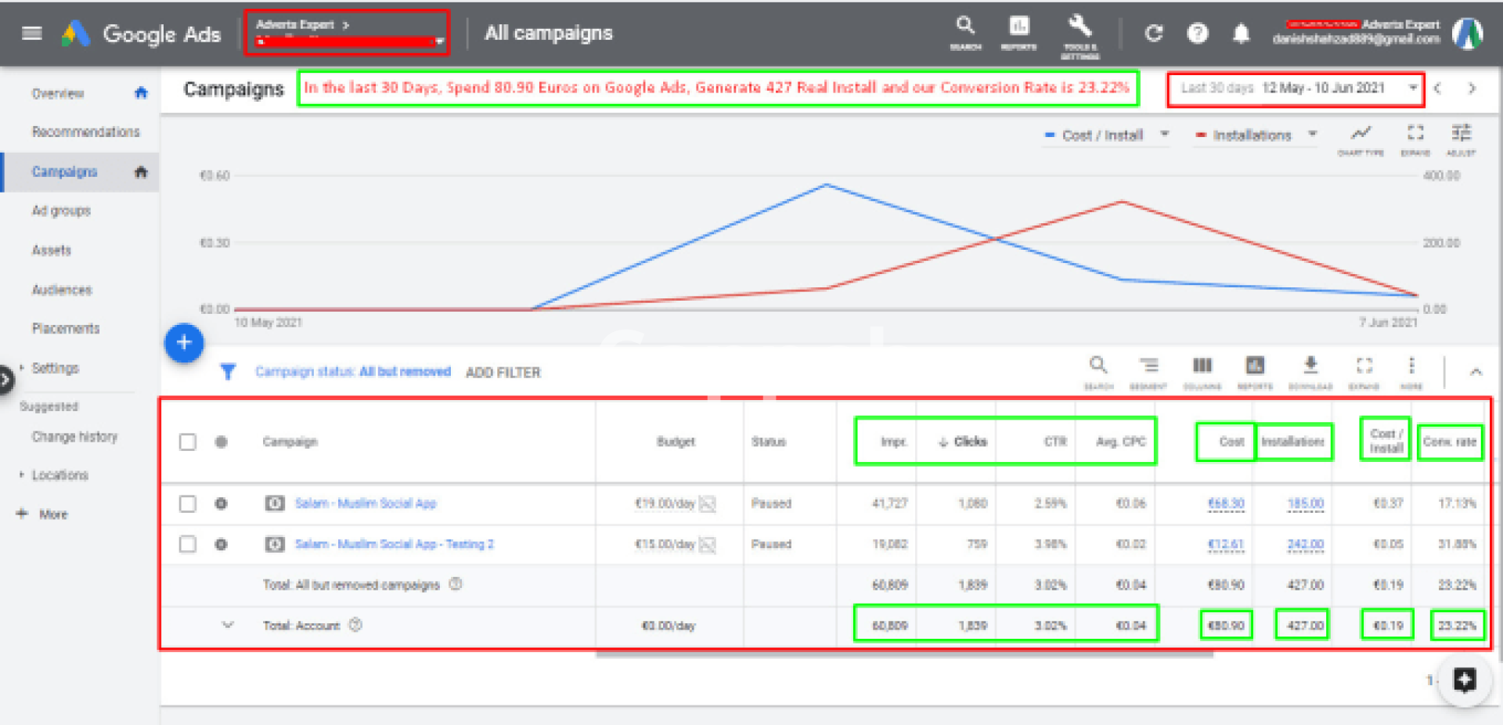Open Tools & Settings wrench icon
Screen dimensions: 1503x725
point(1079,31)
